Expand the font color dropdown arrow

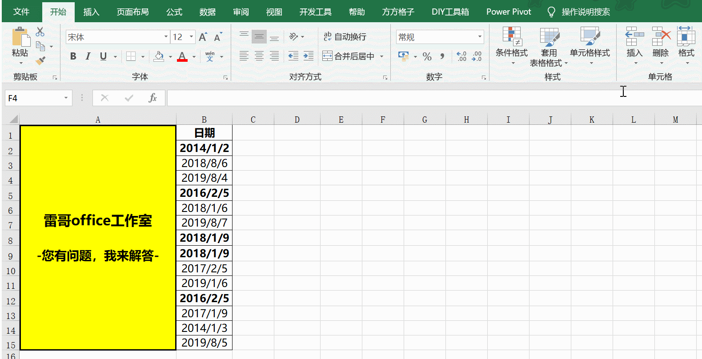194,57
